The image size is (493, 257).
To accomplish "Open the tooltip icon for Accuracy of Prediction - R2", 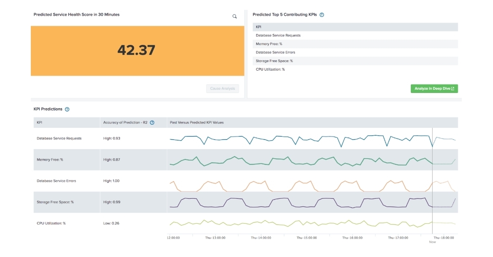I will coord(152,123).
